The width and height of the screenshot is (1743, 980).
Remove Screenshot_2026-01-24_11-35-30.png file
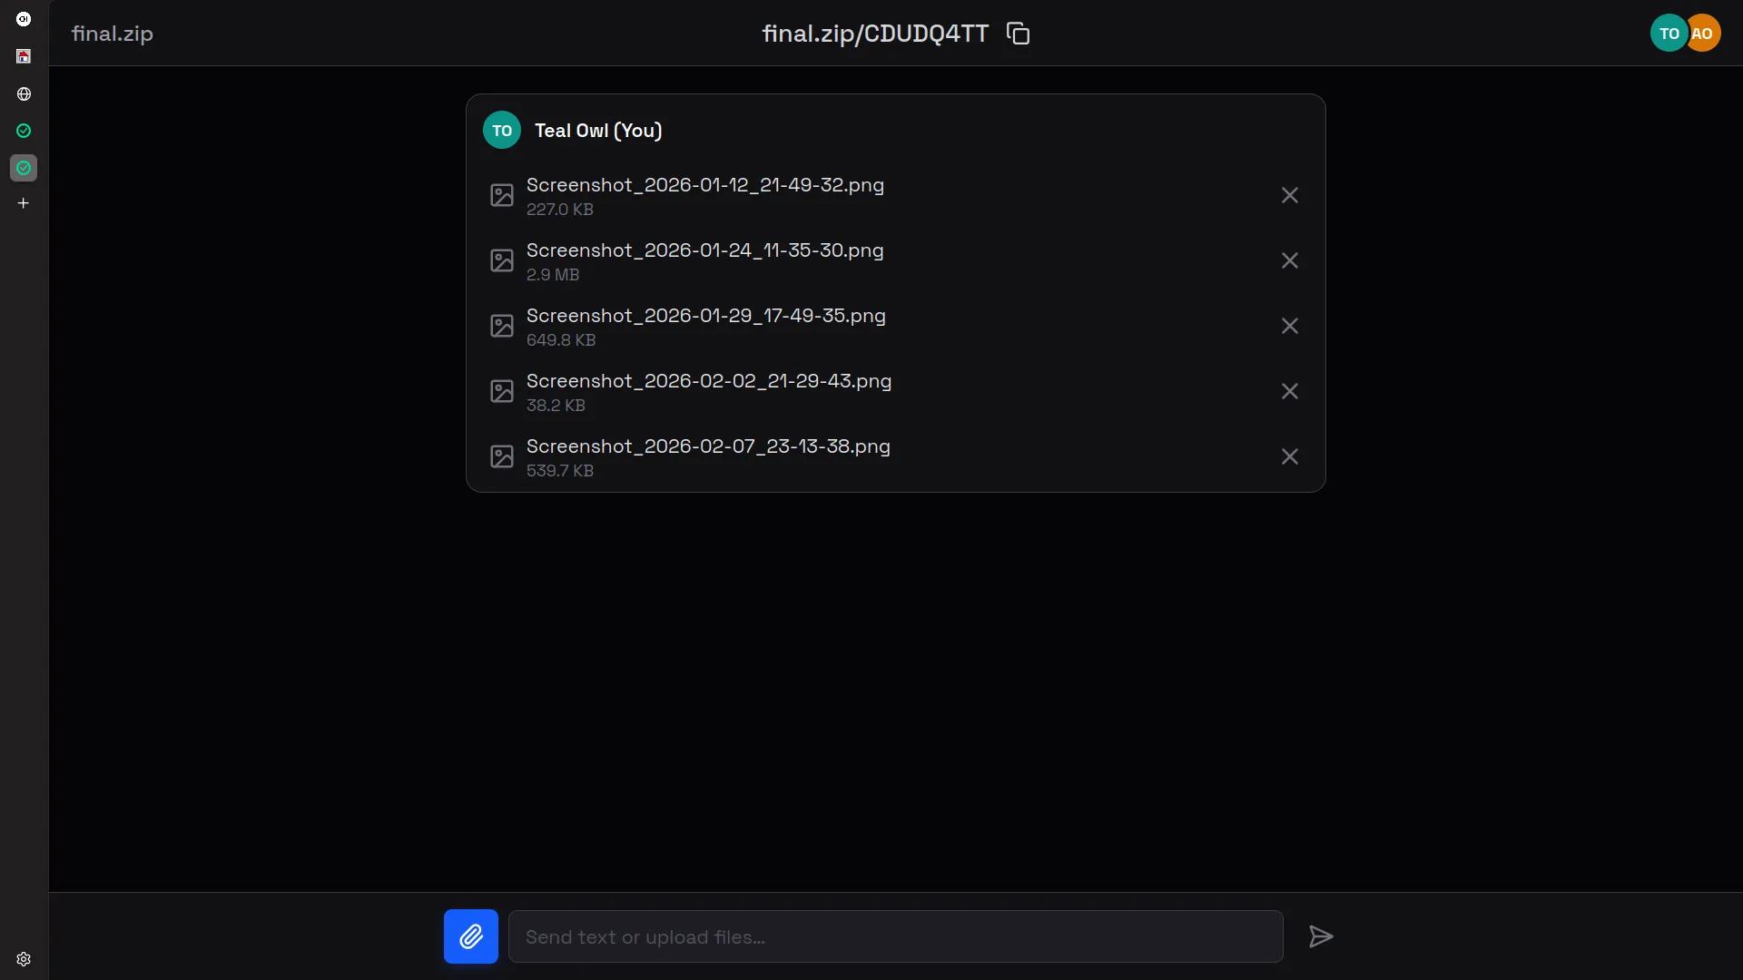[1289, 260]
